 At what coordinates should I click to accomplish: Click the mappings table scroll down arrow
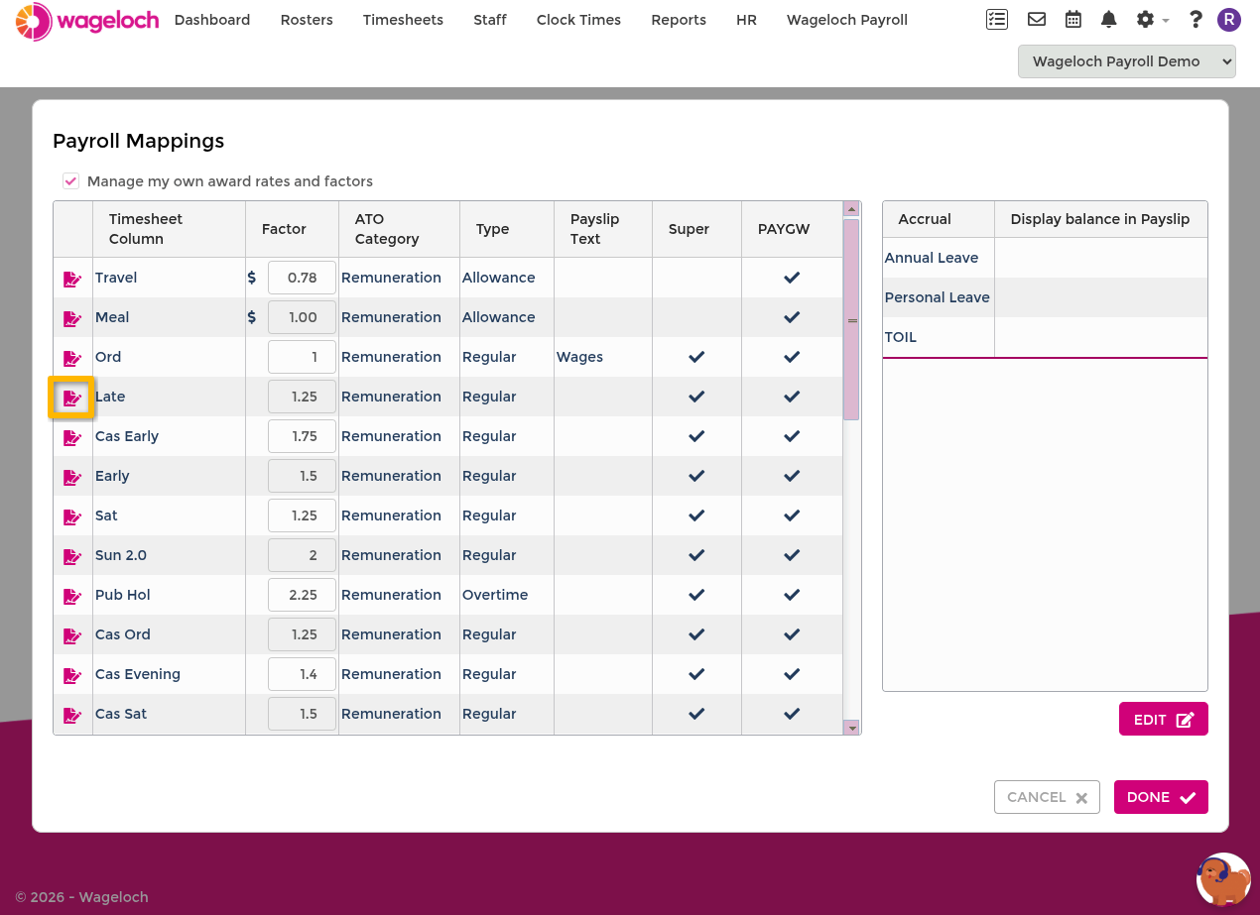851,728
